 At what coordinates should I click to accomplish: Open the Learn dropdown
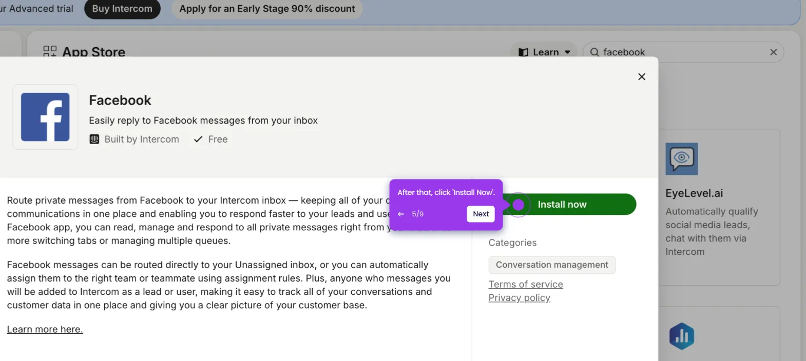pos(544,52)
